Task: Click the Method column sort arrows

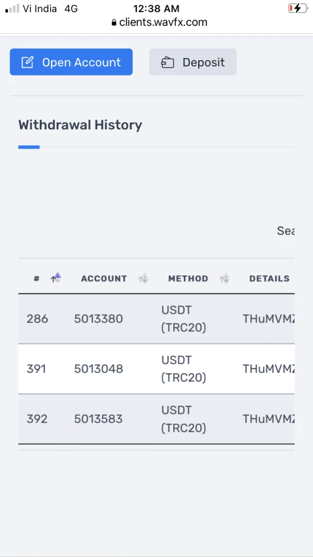Action: click(224, 279)
